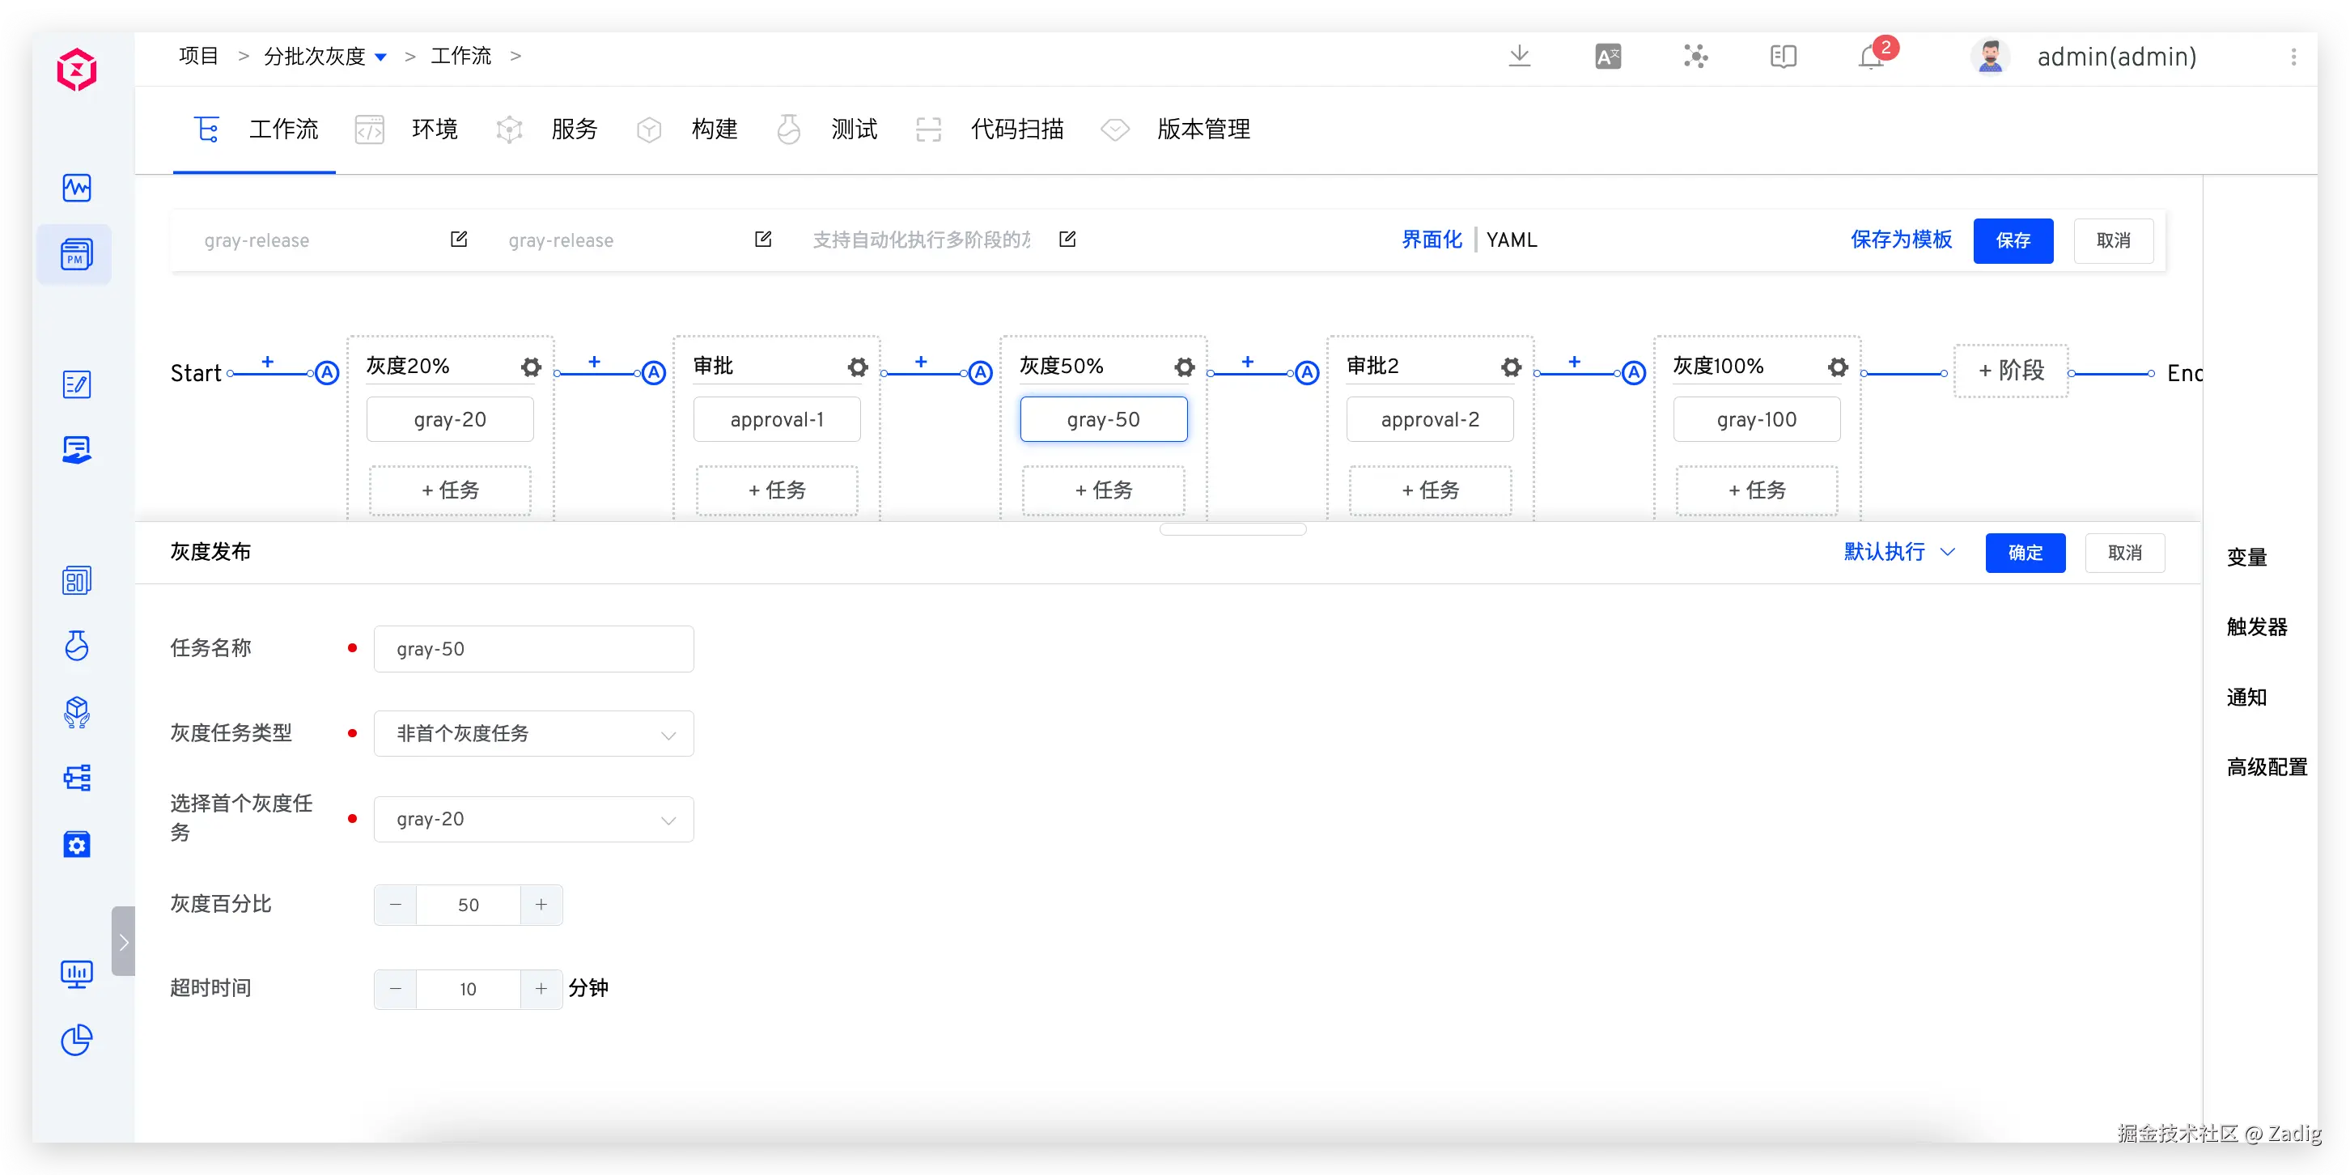Expand 默认执行 dropdown

[1898, 552]
